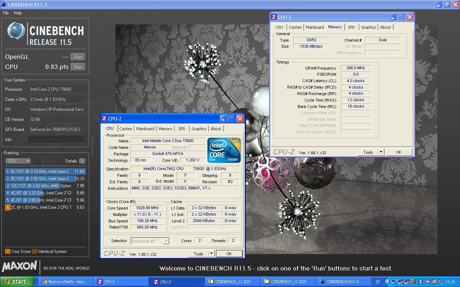Switch to SPD tab in front CPU-Z
Screen dimensions: 460x287
click(x=182, y=129)
